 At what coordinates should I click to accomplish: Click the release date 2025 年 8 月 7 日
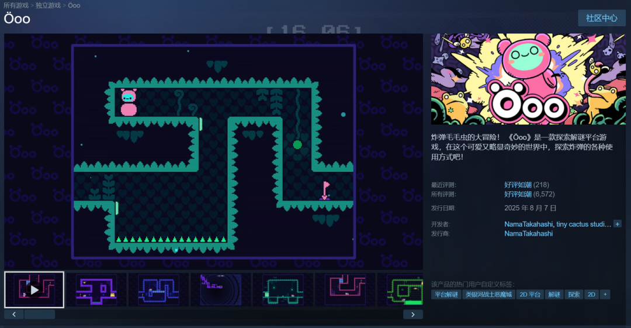(531, 208)
